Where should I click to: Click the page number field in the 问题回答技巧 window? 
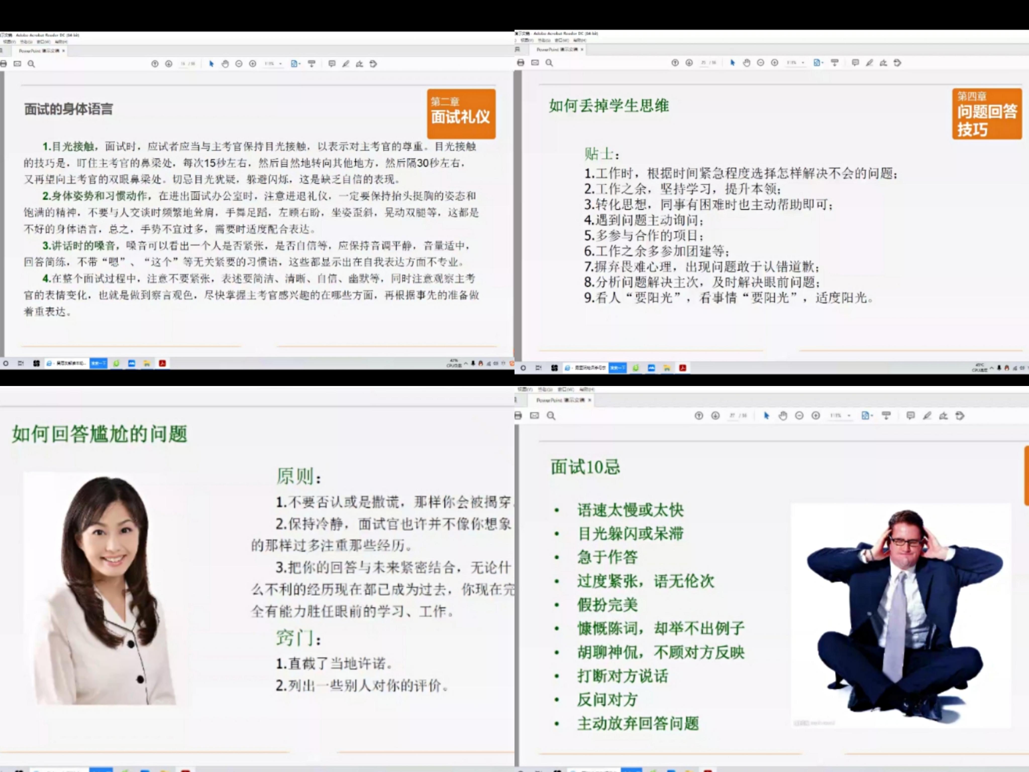click(x=703, y=63)
